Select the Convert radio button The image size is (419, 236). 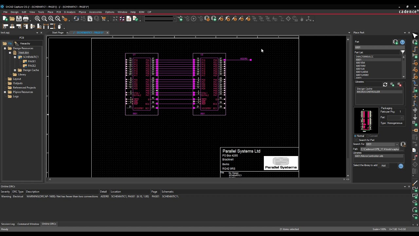[368, 136]
